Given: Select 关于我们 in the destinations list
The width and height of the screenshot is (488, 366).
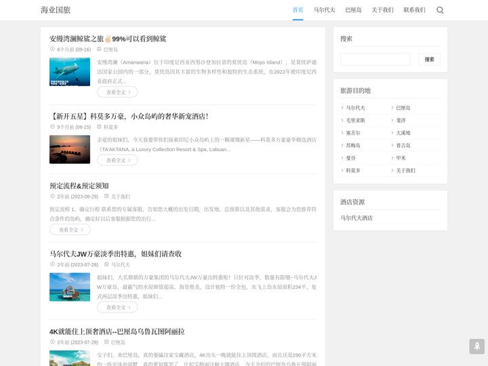Looking at the screenshot, I should point(405,170).
